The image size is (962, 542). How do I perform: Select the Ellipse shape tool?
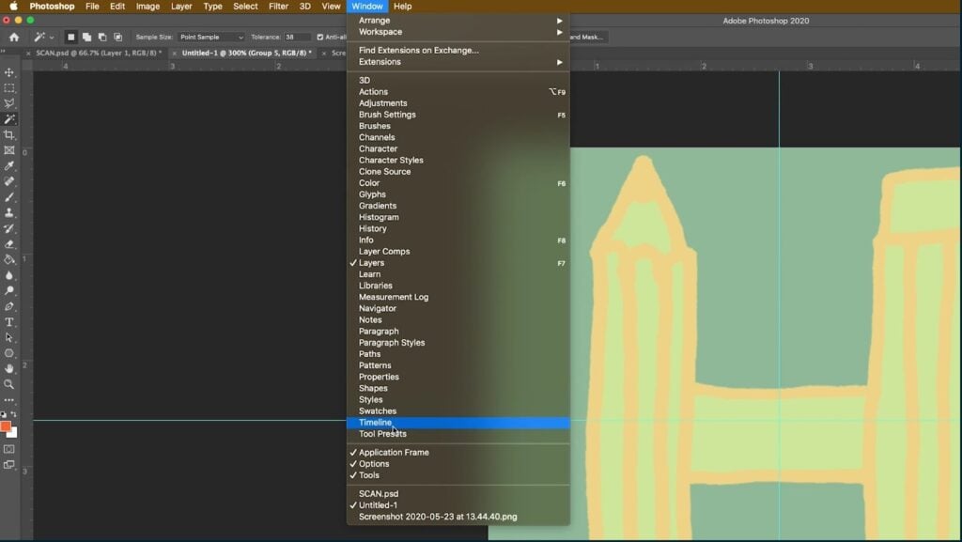[9, 353]
